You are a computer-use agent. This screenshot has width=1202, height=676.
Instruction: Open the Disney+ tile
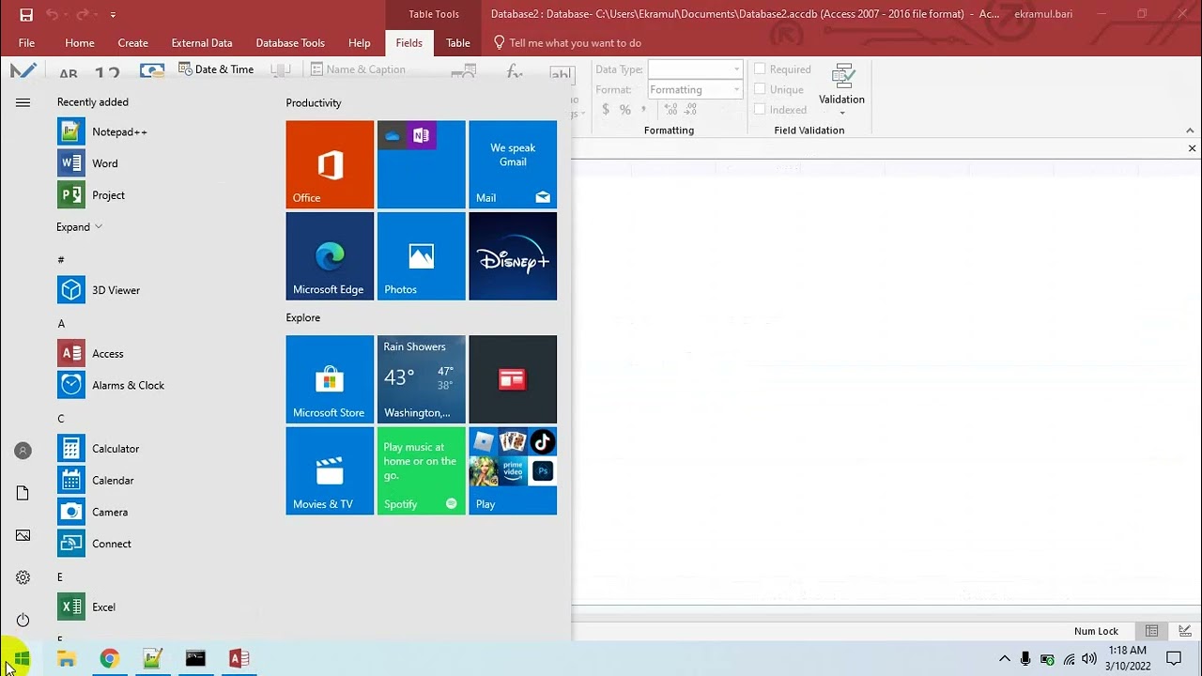point(513,256)
